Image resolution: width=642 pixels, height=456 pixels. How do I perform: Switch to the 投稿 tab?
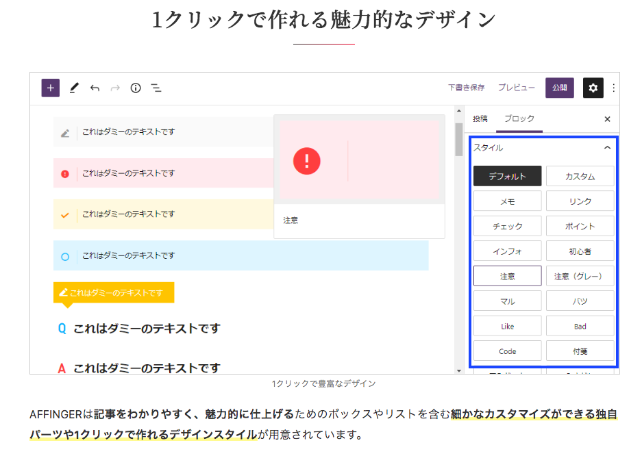pyautogui.click(x=480, y=118)
